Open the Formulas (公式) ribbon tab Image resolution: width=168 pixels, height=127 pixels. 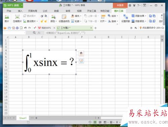[x=45, y=11]
